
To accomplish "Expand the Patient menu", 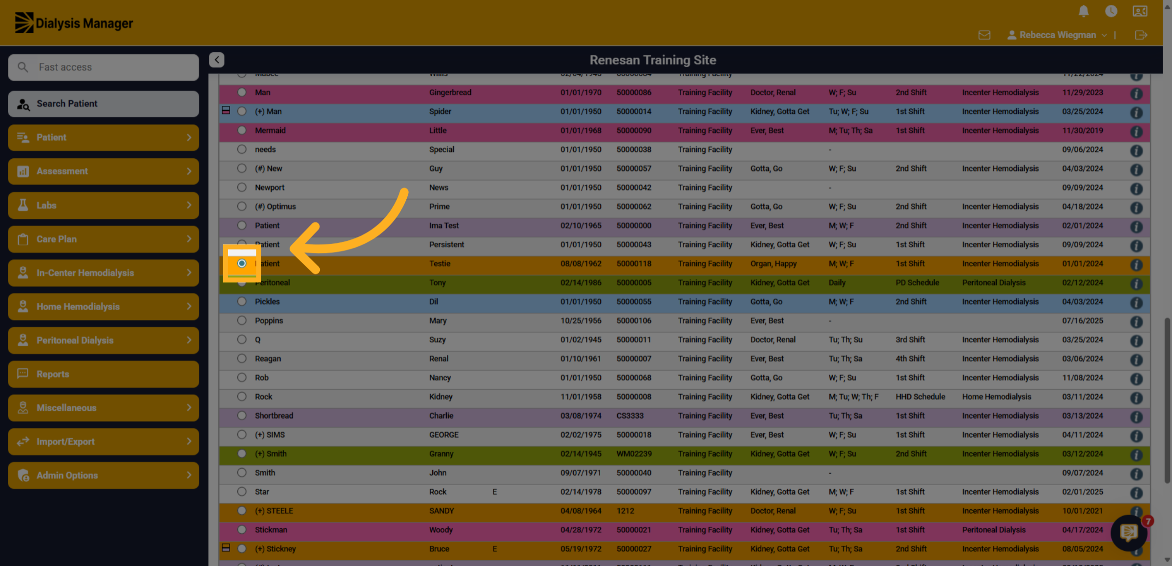I will (x=104, y=138).
